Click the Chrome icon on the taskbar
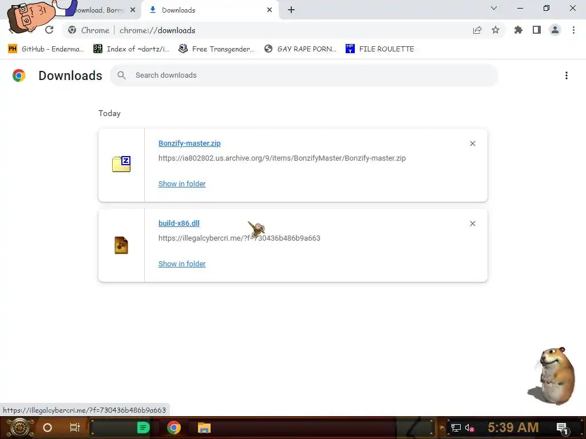586x439 pixels. pos(174,428)
